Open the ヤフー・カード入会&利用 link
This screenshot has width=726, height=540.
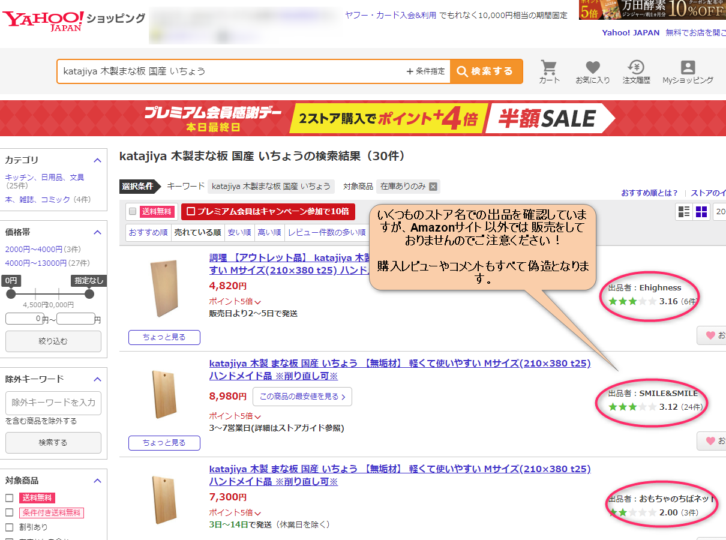coord(391,16)
